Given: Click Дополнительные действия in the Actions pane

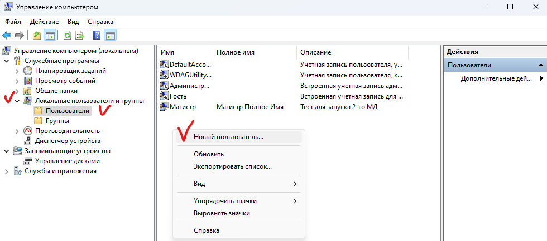Looking at the screenshot, I should click(496, 78).
